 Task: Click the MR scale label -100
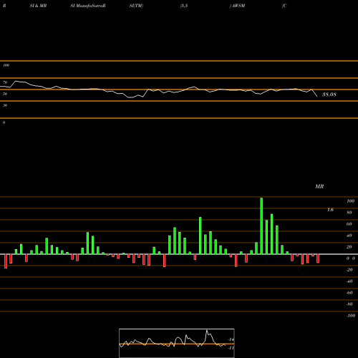[x=351, y=316]
